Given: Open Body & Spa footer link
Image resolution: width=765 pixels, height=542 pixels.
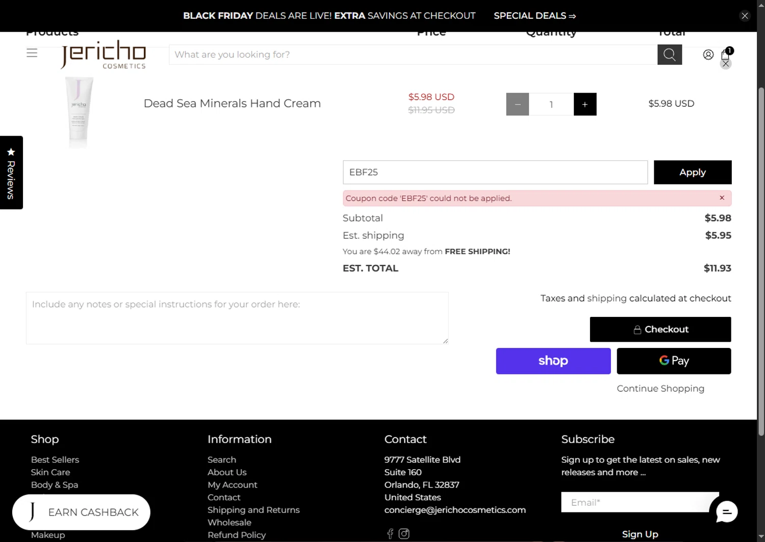Looking at the screenshot, I should pos(55,485).
